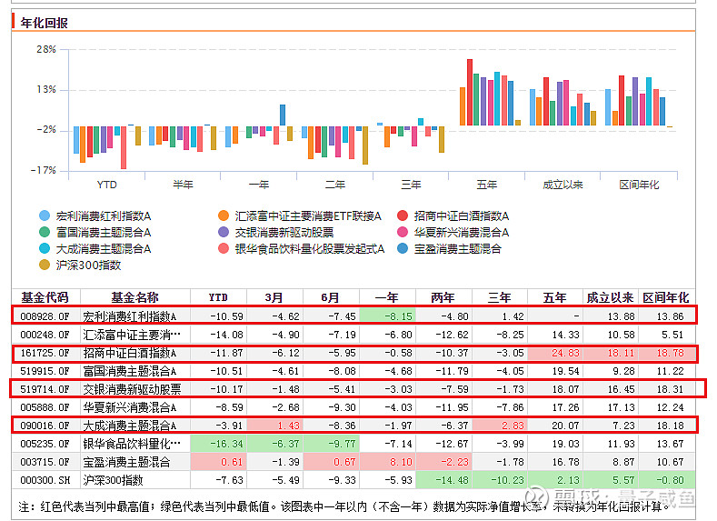Image resolution: width=717 pixels, height=521 pixels.
Task: Sort by the YTD table column header
Action: click(218, 298)
